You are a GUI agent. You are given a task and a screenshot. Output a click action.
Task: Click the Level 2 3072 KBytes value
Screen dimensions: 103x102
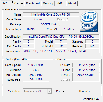pos(86,75)
